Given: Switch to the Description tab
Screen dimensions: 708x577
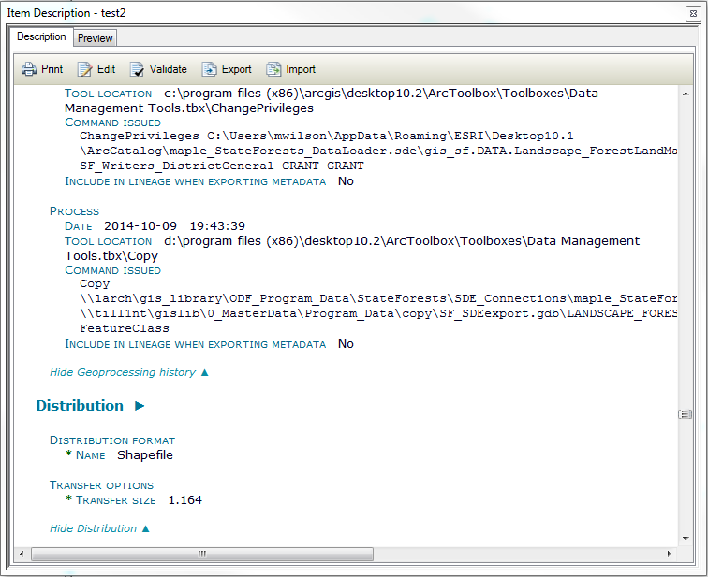Looking at the screenshot, I should pos(41,36).
